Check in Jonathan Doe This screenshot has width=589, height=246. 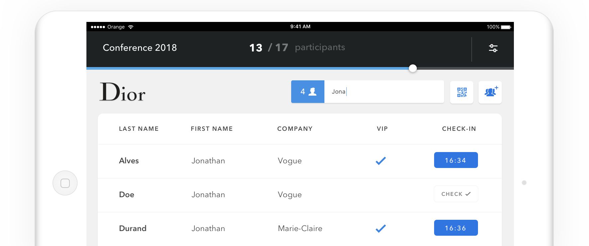click(456, 194)
